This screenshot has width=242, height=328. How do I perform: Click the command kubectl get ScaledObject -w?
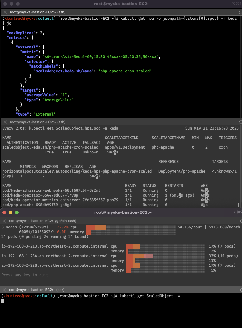[150, 296]
